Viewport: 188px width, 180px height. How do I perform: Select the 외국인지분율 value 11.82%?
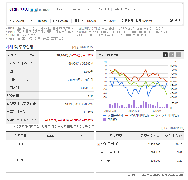click(88, 112)
